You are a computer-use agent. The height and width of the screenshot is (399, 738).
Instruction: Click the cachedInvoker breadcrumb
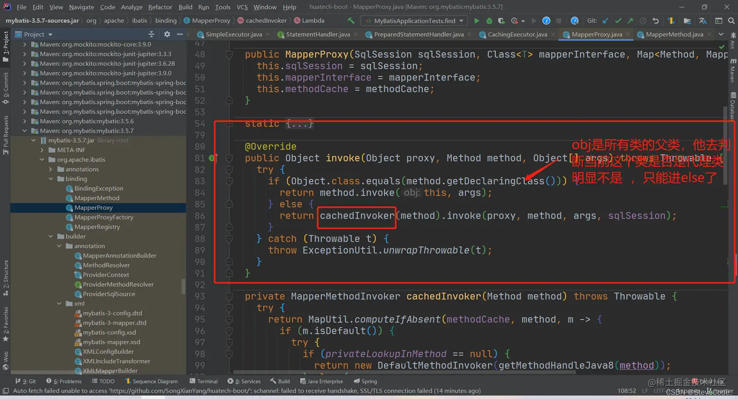tap(262, 20)
